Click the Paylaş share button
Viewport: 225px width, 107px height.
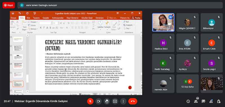click(x=136, y=18)
